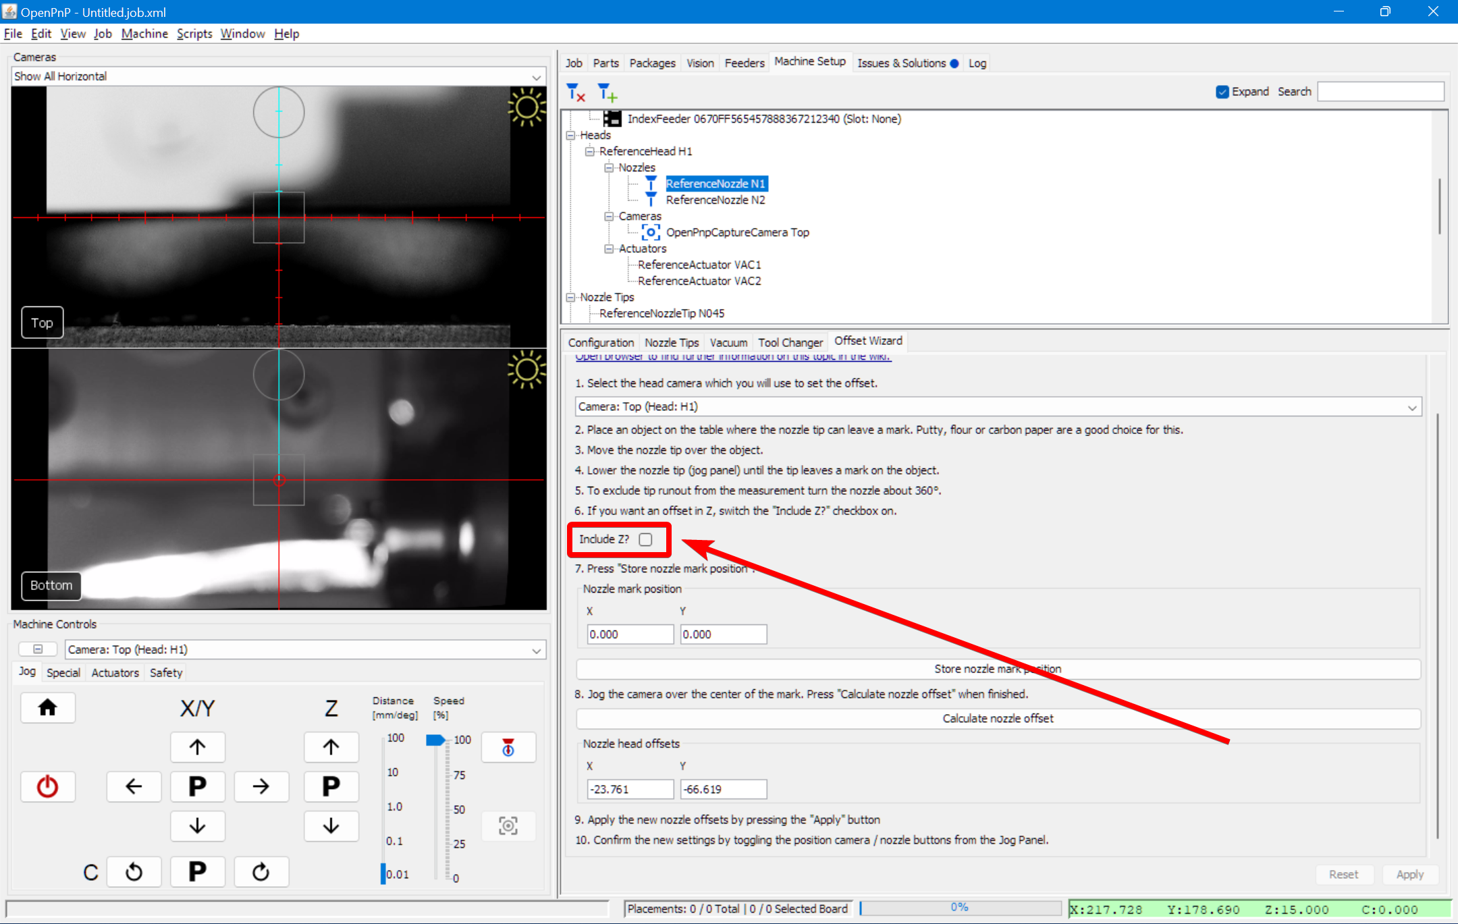1458x924 pixels.
Task: Apply the new nozzle offsets
Action: (1411, 874)
